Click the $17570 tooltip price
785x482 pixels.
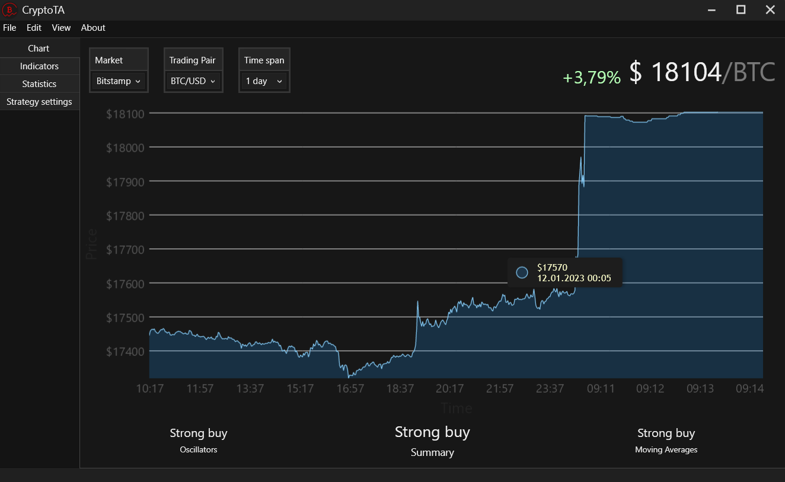(x=552, y=268)
